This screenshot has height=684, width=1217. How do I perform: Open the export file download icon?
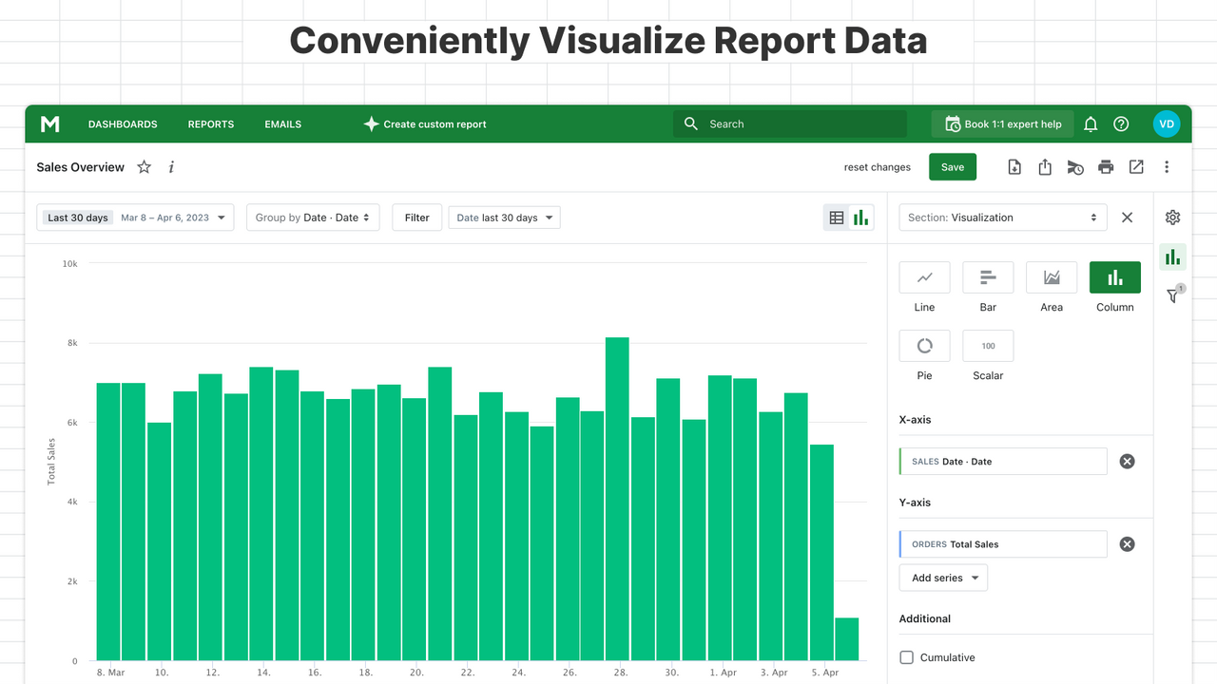(x=1014, y=166)
